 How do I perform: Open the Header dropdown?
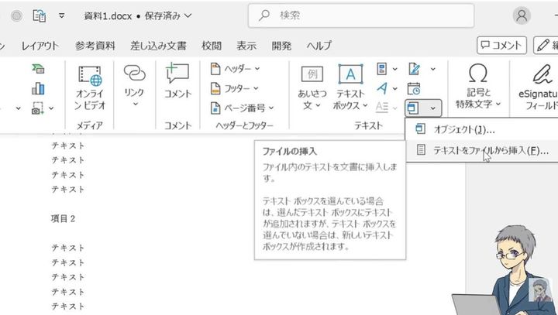pyautogui.click(x=235, y=69)
